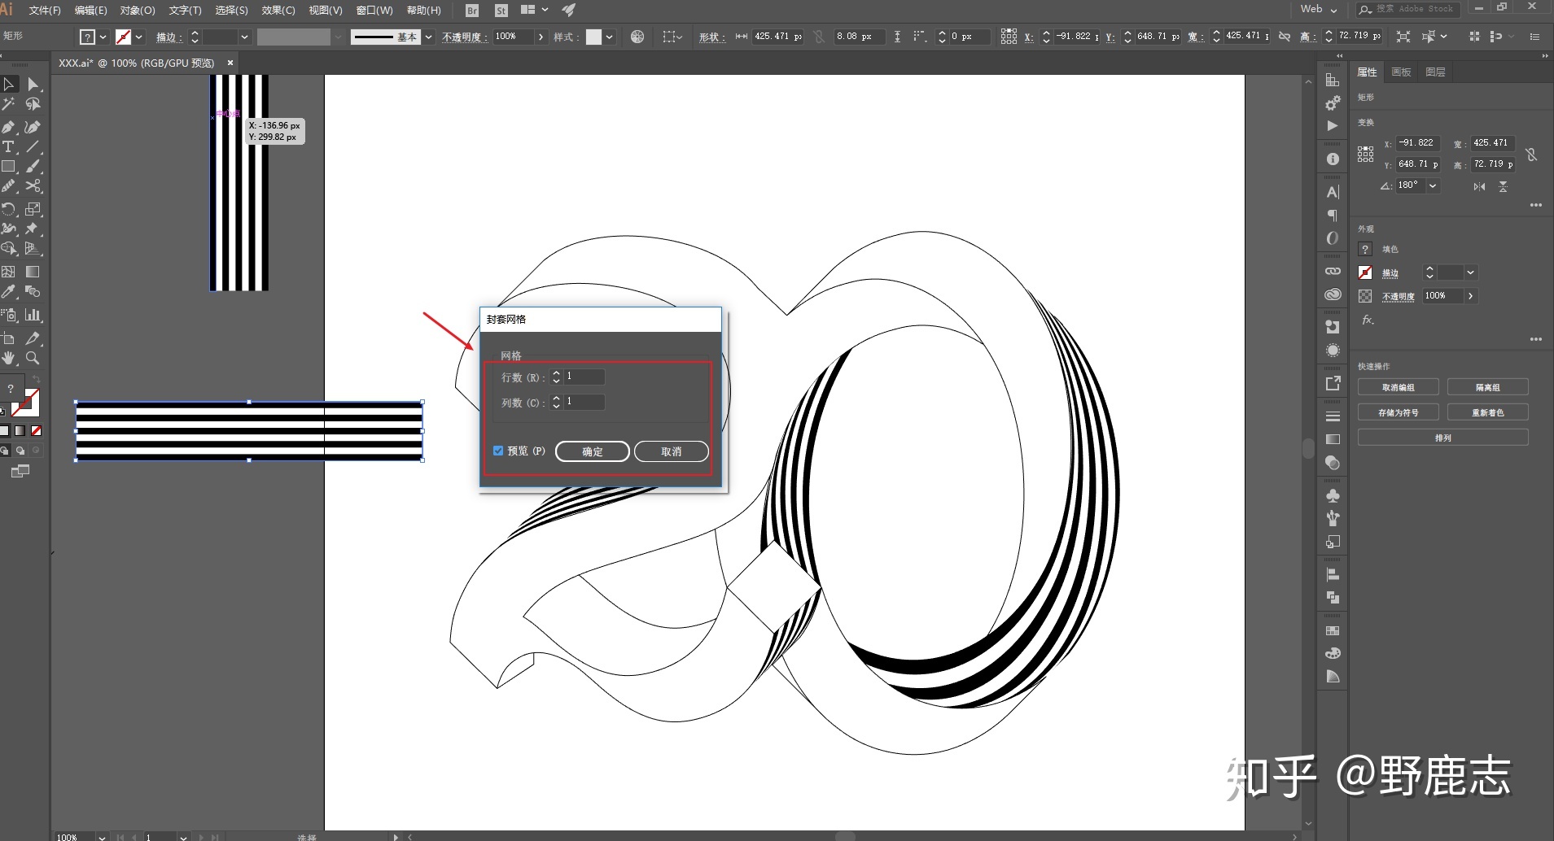Viewport: 1554px width, 841px height.
Task: Increase 行数 value with stepper
Action: click(557, 373)
